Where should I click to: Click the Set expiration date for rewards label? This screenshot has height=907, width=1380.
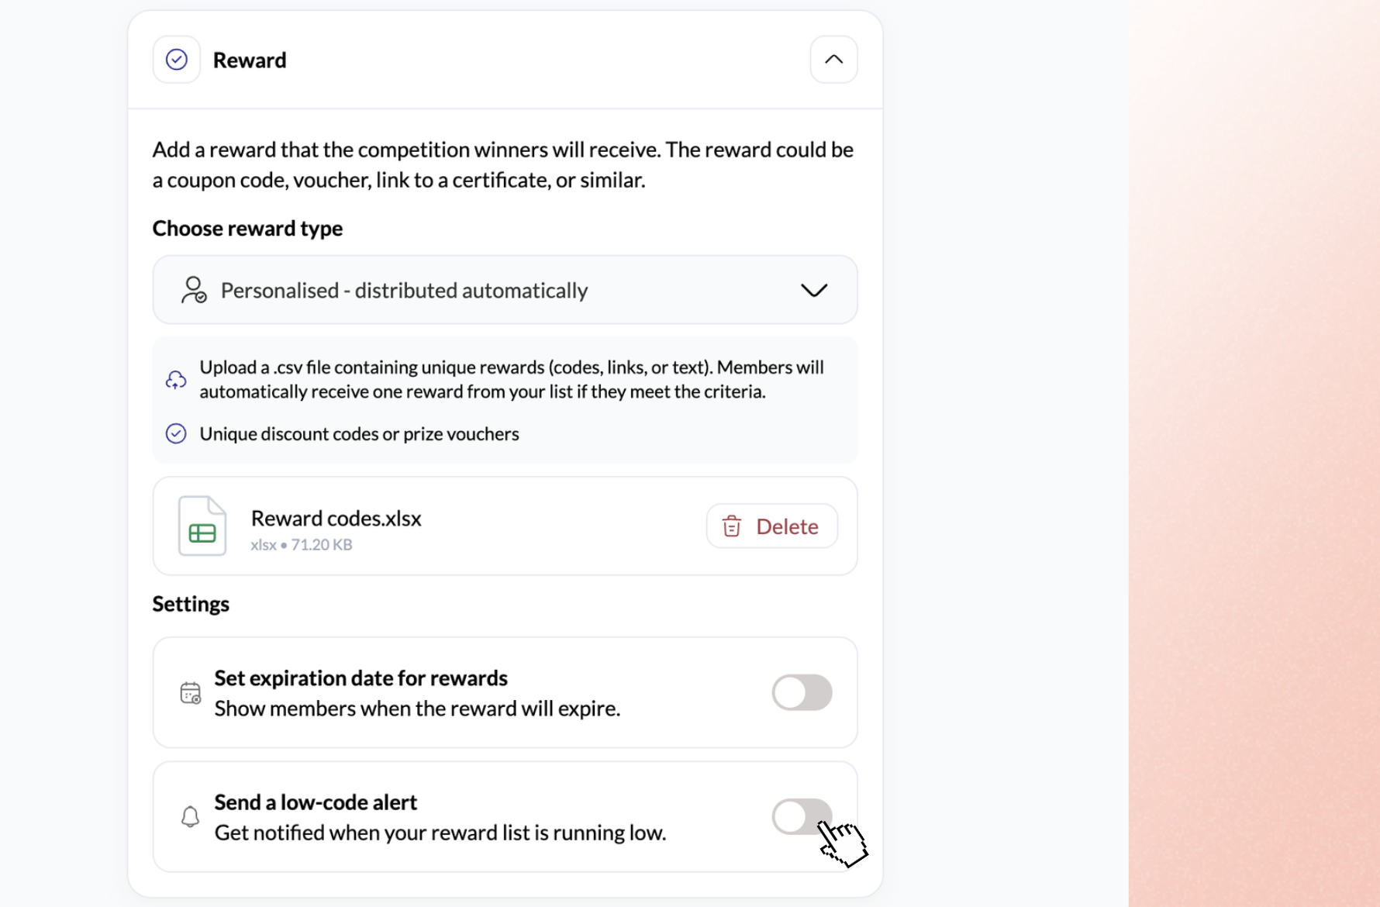pyautogui.click(x=361, y=678)
